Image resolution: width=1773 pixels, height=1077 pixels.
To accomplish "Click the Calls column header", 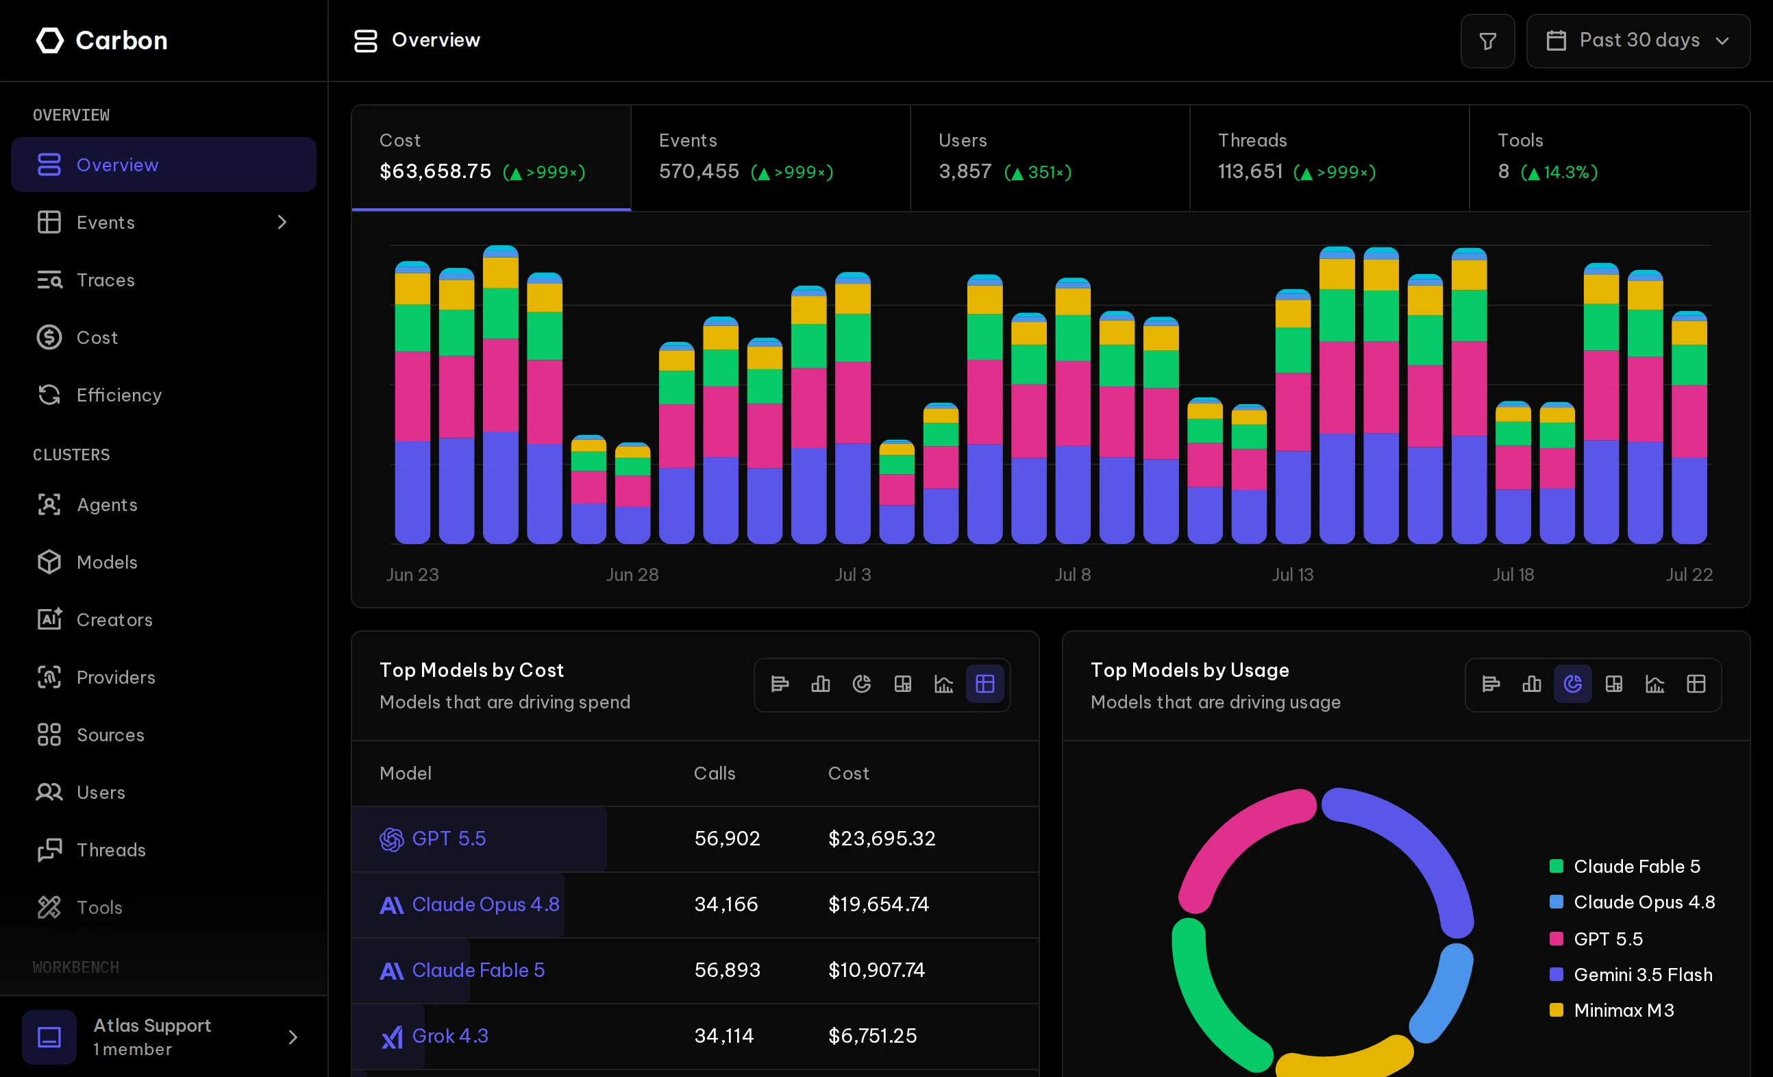I will [715, 774].
